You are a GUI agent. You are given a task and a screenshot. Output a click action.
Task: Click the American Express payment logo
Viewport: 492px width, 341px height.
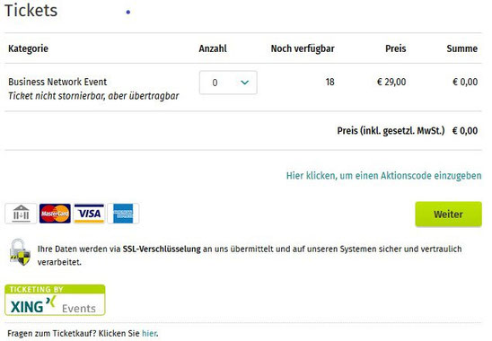pyautogui.click(x=123, y=214)
